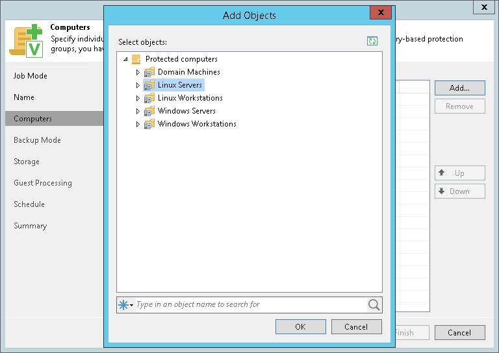Go to the Guest Processing step
The height and width of the screenshot is (353, 499).
43,183
